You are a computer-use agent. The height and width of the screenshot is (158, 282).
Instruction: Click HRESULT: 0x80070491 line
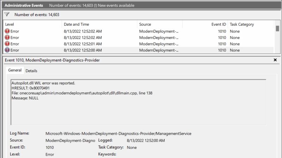(x=30, y=88)
